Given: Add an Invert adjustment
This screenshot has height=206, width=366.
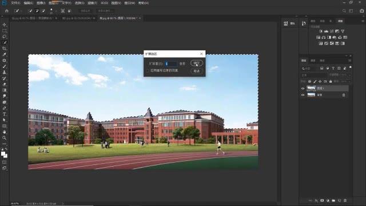Looking at the screenshot, I should point(321,43).
